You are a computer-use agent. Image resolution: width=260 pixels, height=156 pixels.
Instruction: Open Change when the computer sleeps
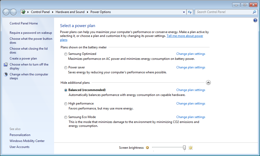[29, 76]
